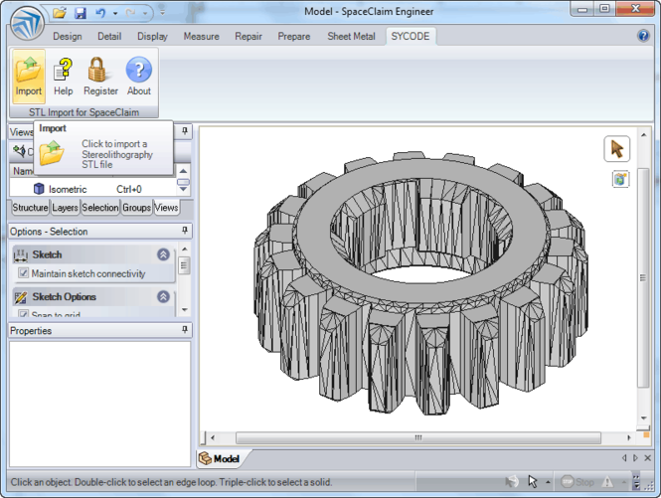Open the warnings dropdown arrow in status bar
The height and width of the screenshot is (498, 661).
click(623, 482)
